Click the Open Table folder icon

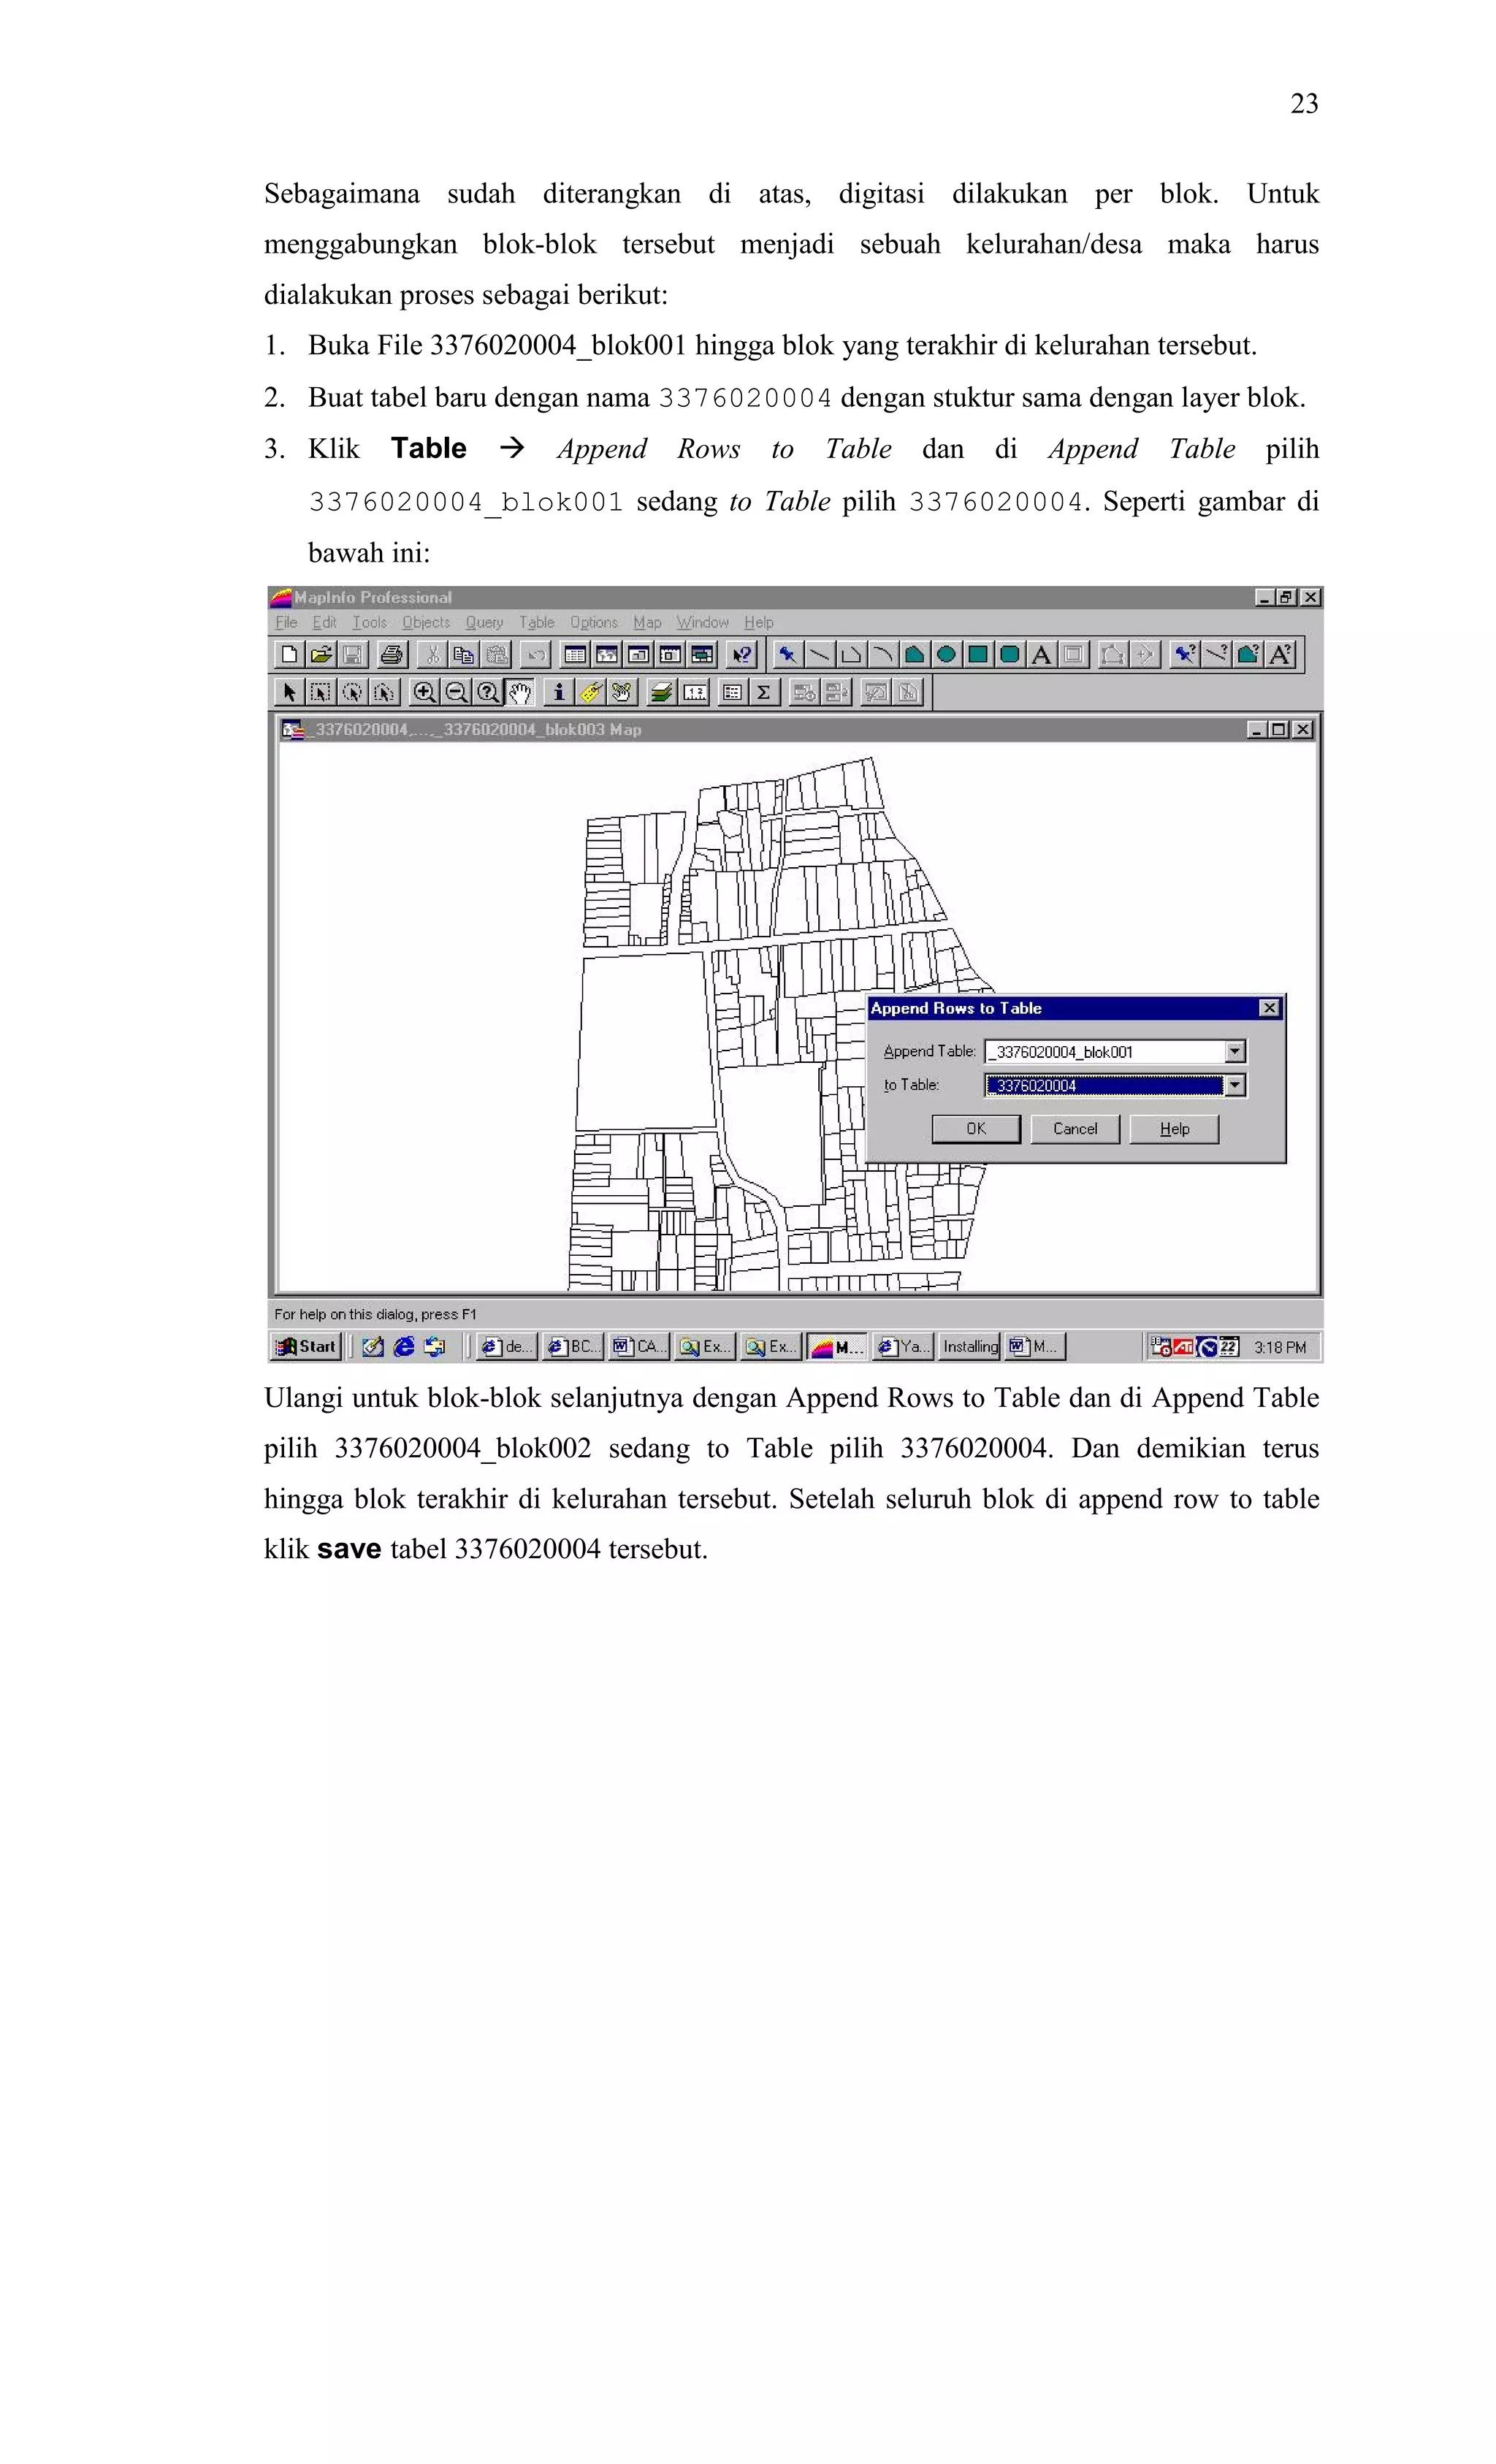click(x=320, y=655)
